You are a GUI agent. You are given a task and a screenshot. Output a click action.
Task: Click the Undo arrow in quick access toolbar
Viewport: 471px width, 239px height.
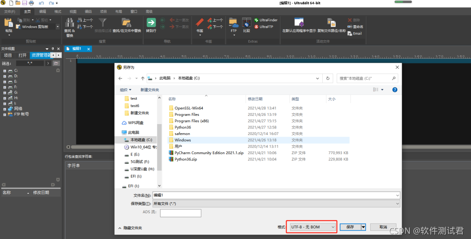[x=41, y=3]
